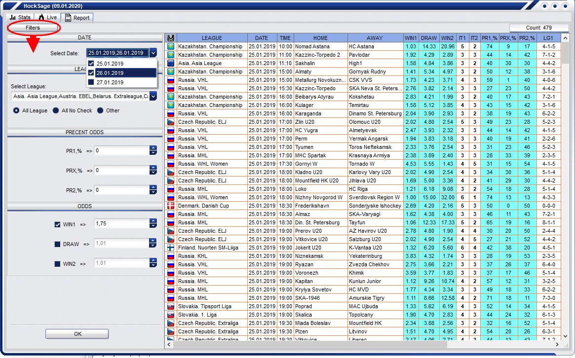
Task: Click Russian flag in Metallurg Novokuzn row
Action: click(170, 80)
